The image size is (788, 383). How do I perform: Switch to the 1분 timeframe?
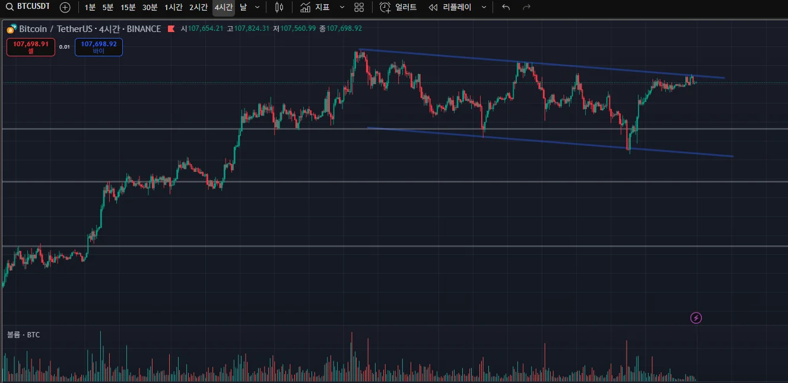90,8
